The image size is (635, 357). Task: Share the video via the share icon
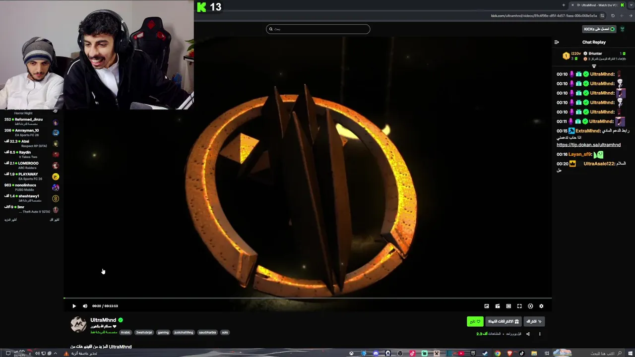pos(528,334)
